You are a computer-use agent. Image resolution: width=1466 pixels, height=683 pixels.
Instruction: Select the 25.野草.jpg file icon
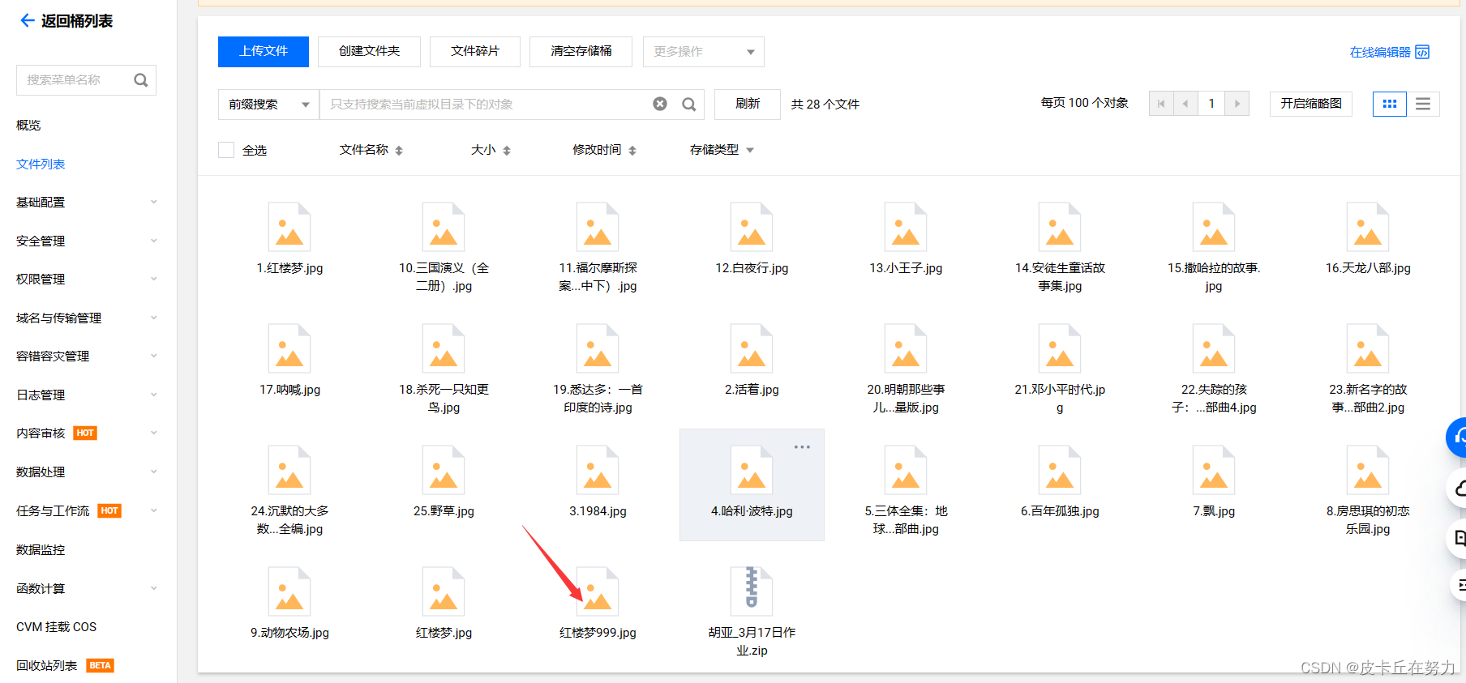pos(444,470)
